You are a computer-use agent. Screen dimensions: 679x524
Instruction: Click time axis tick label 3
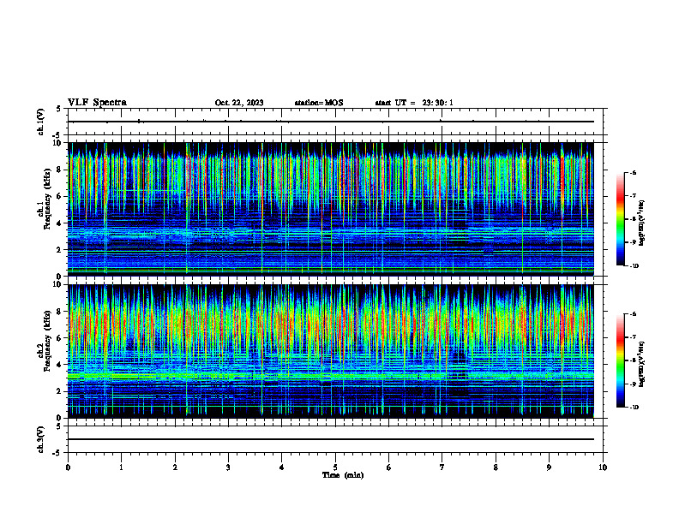pos(228,467)
